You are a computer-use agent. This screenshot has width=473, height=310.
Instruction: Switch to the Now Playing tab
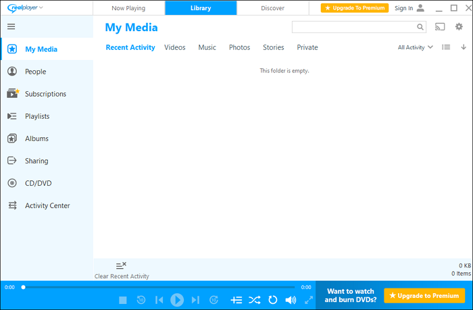128,8
